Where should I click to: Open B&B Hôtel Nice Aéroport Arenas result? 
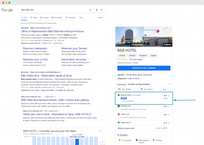pyautogui.click(x=55, y=100)
